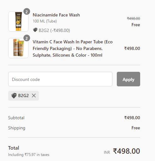This screenshot has width=155, height=161.
Task: Remove the B2G2 discount code
Action: (x=34, y=96)
